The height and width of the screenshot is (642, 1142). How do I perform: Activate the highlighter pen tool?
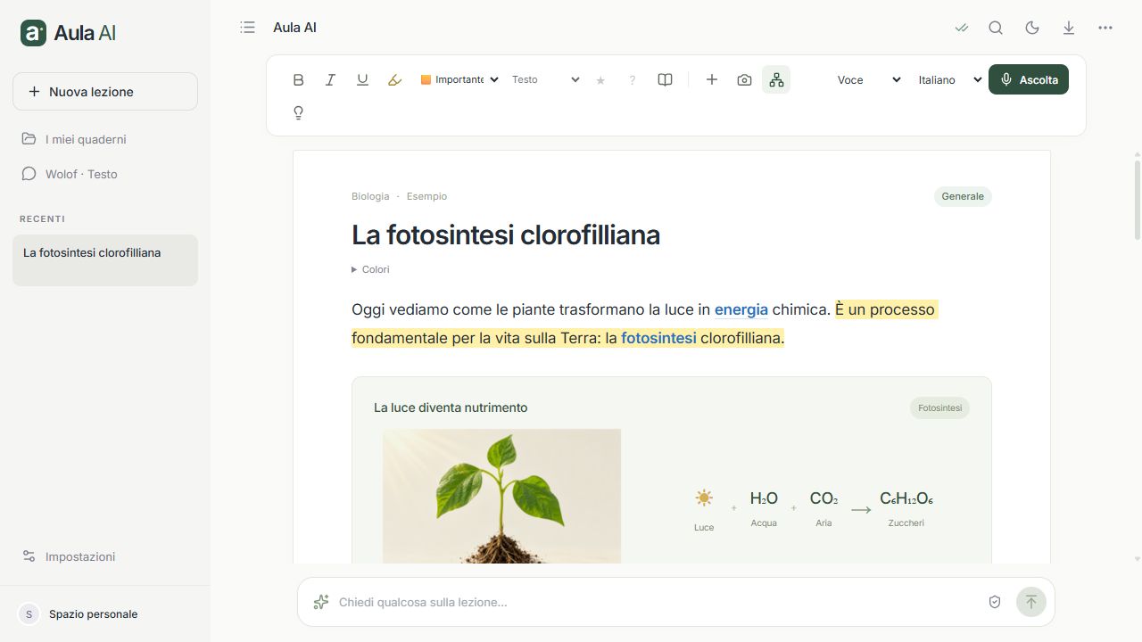(x=394, y=80)
